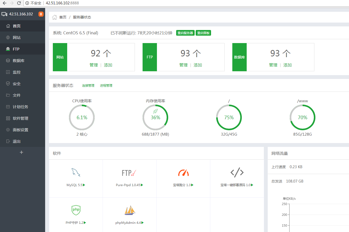The height and width of the screenshot is (232, 349).
Task: Click the CPU使用率 6.1% gauge
Action: [x=82, y=117]
